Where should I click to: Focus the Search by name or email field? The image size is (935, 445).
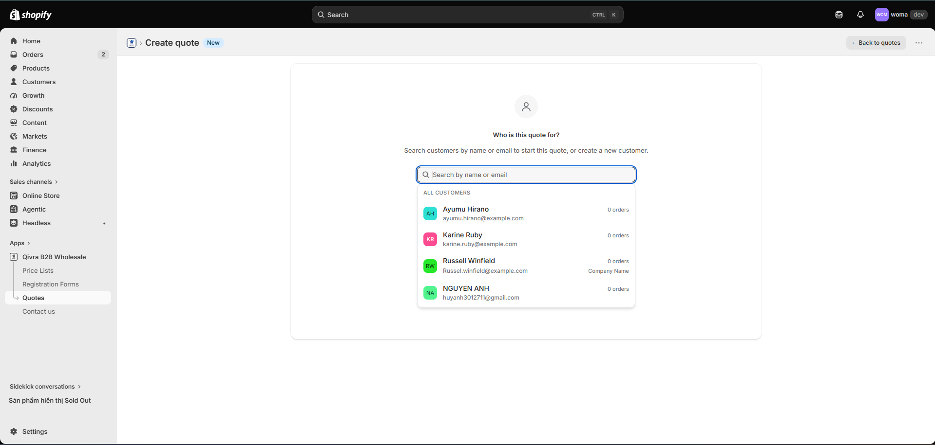[526, 175]
